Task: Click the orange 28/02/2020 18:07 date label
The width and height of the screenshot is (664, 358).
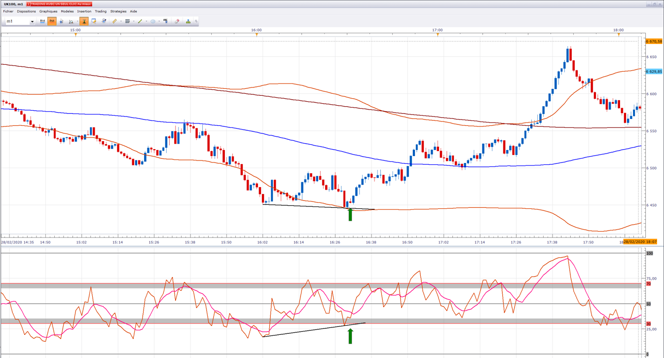Action: pyautogui.click(x=640, y=241)
